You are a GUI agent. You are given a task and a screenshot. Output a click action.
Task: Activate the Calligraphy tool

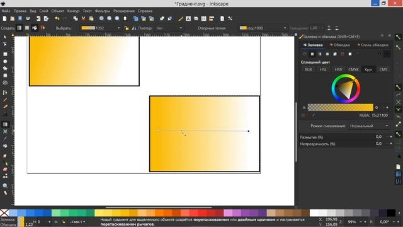(x=5, y=107)
